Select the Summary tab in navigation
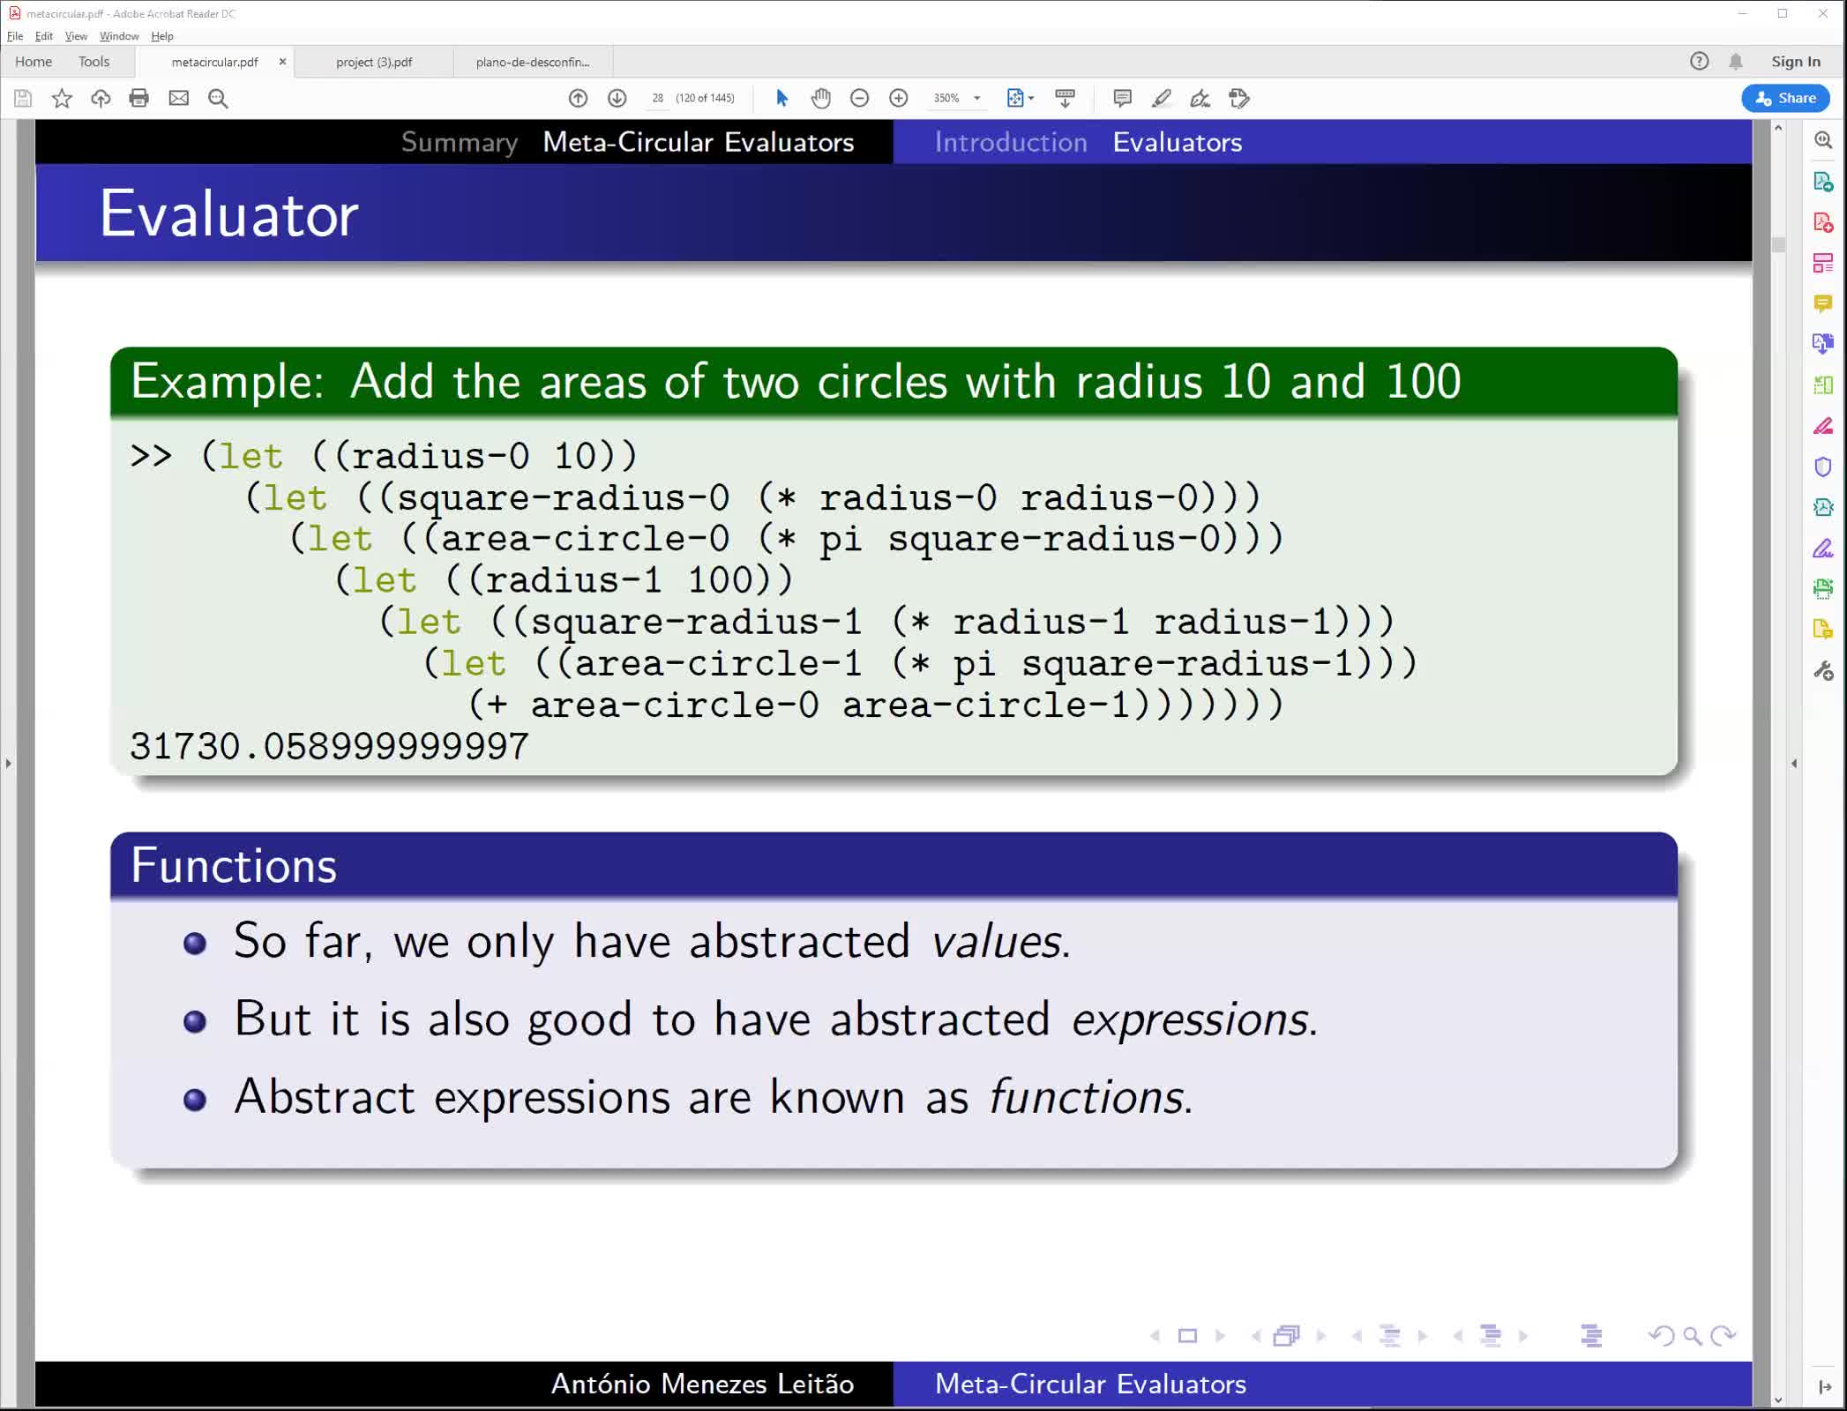Screen dimensions: 1847x1411 click(460, 141)
